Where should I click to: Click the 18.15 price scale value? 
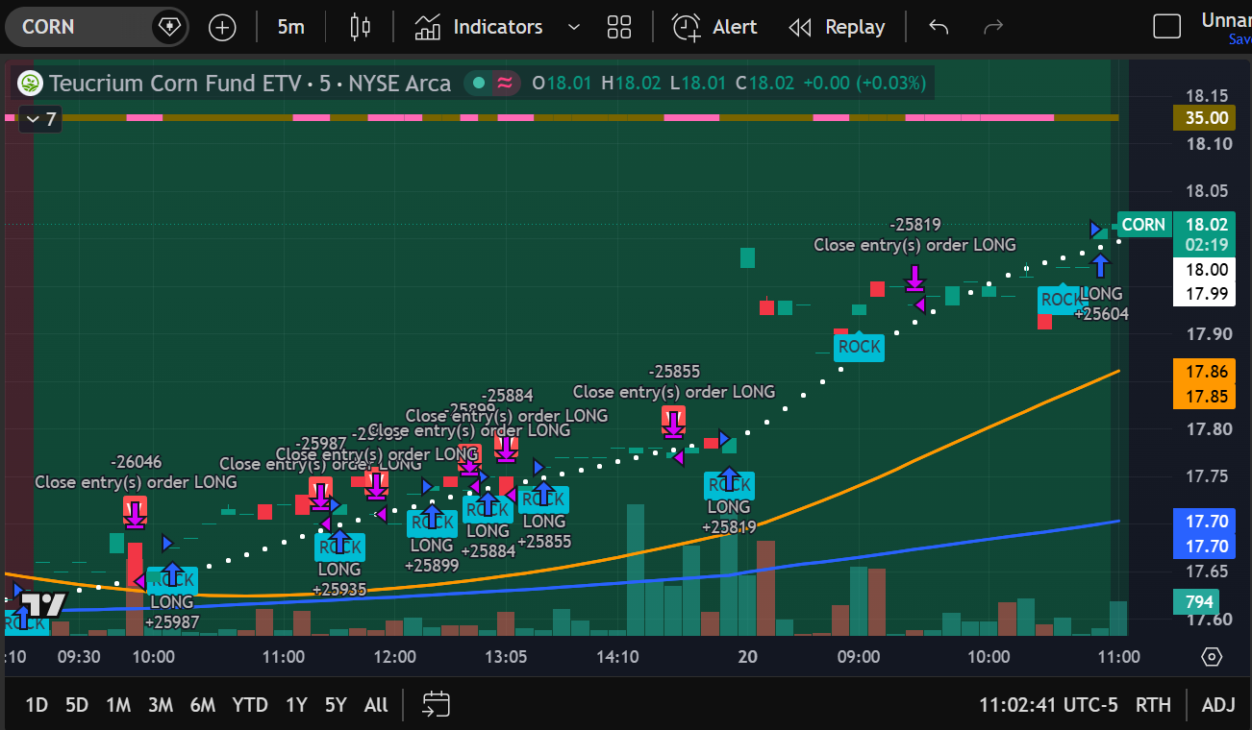point(1208,96)
